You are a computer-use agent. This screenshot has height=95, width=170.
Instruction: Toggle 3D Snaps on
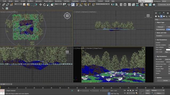click(x=77, y=5)
